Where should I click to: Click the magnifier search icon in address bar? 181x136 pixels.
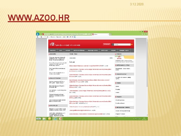point(88,34)
